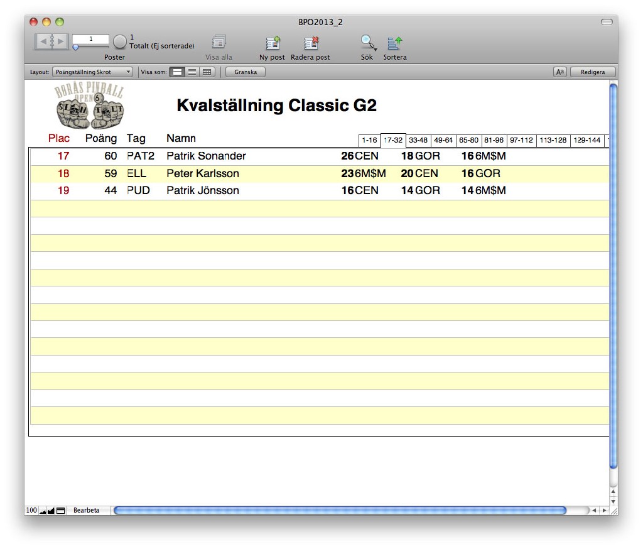
Task: Click the tag PUD
Action: [138, 190]
